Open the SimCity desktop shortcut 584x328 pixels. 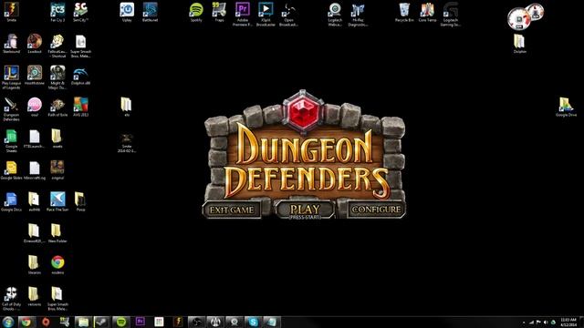pos(81,12)
